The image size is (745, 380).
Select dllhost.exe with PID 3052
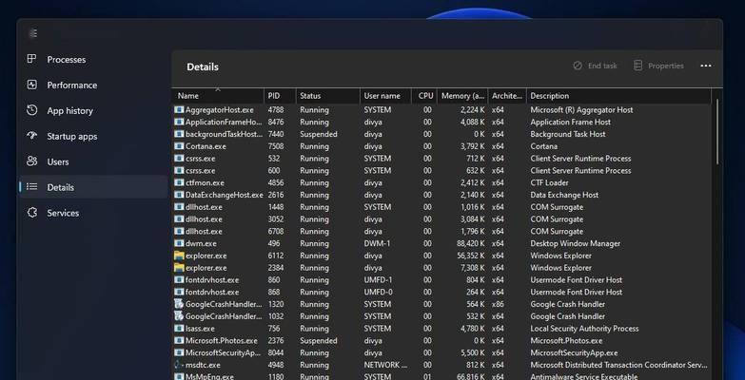click(204, 219)
